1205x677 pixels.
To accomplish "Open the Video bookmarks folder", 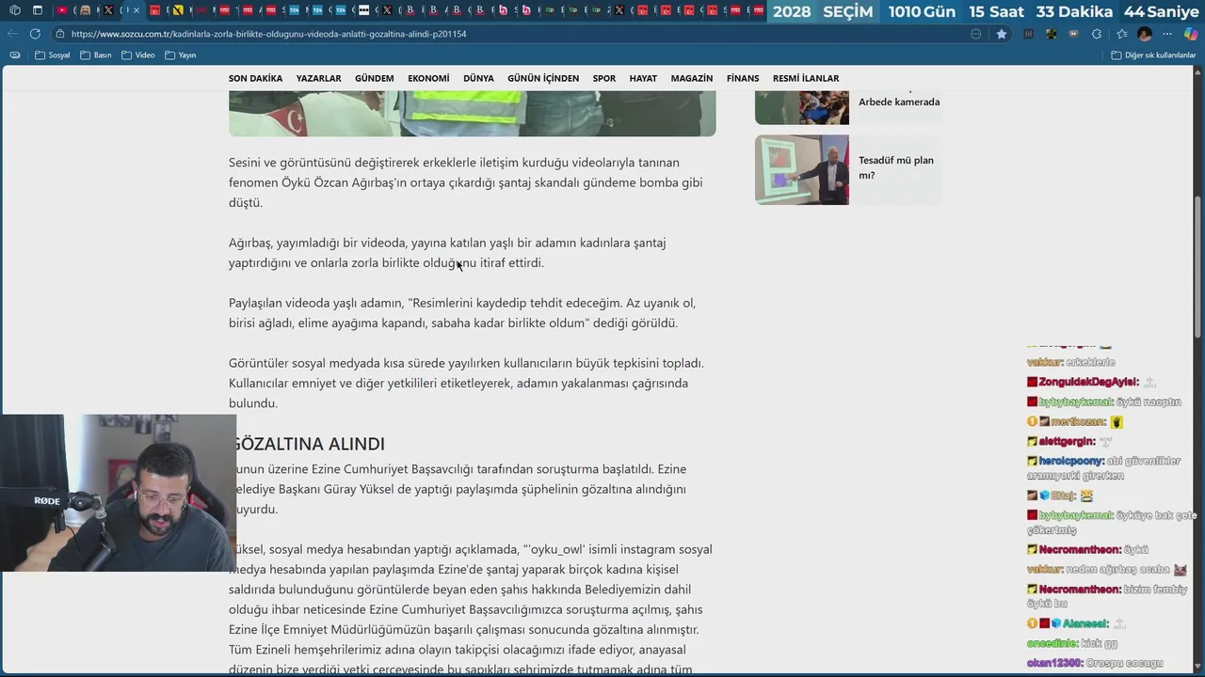I will pos(138,55).
